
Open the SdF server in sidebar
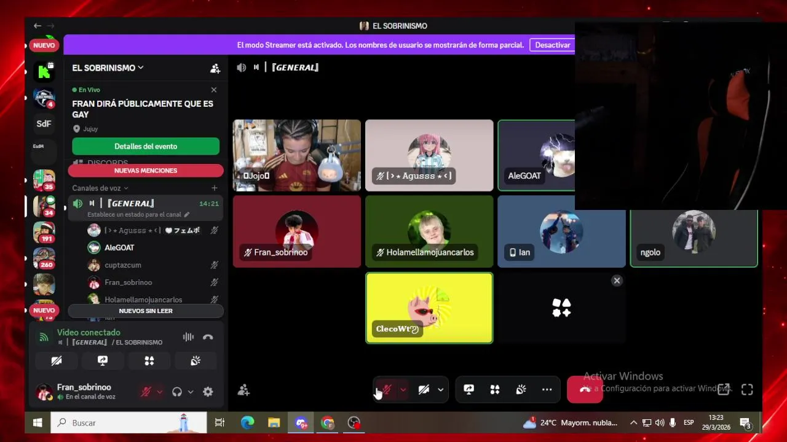click(x=44, y=123)
